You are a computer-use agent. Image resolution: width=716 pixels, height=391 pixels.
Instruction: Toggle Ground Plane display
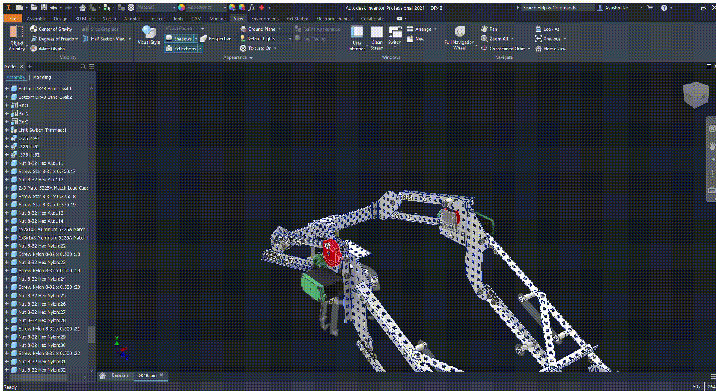click(x=258, y=29)
